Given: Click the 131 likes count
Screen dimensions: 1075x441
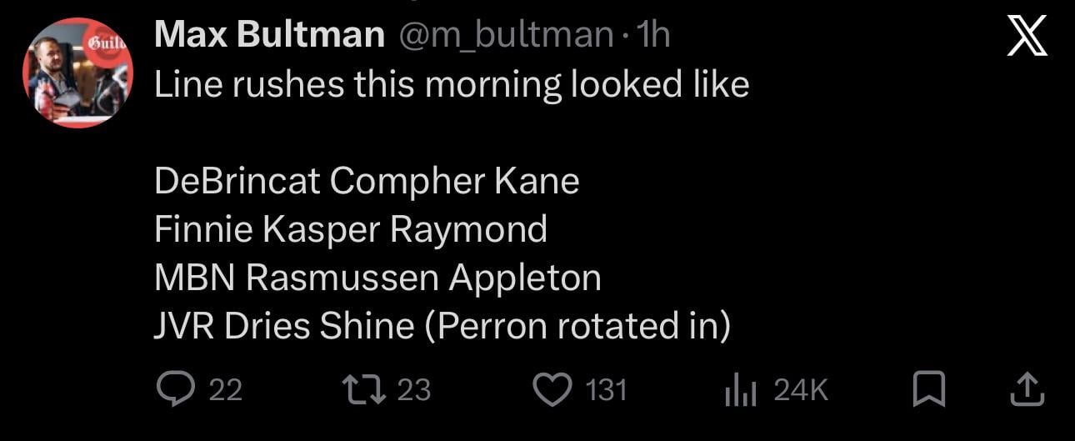Looking at the screenshot, I should (x=606, y=389).
